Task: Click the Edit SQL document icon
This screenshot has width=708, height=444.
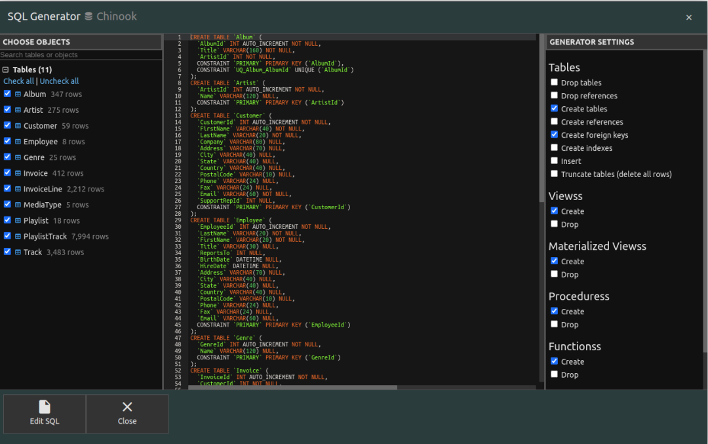Action: click(x=45, y=407)
